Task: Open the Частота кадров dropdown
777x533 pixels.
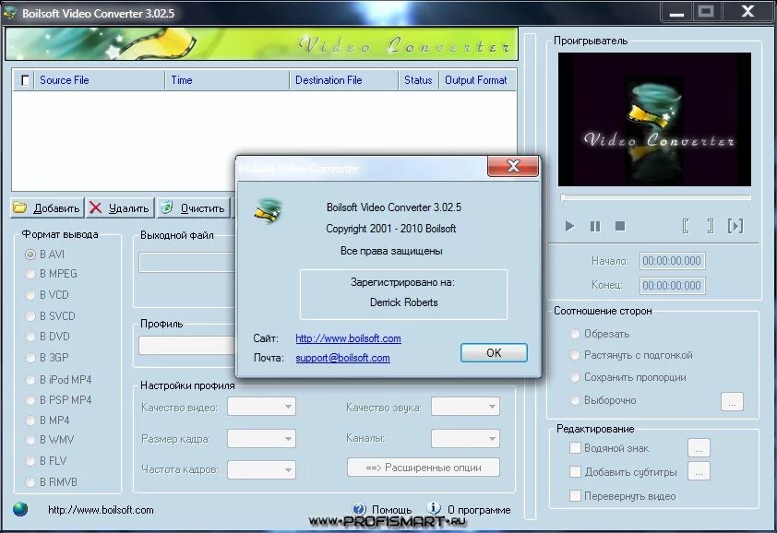Action: click(x=261, y=469)
